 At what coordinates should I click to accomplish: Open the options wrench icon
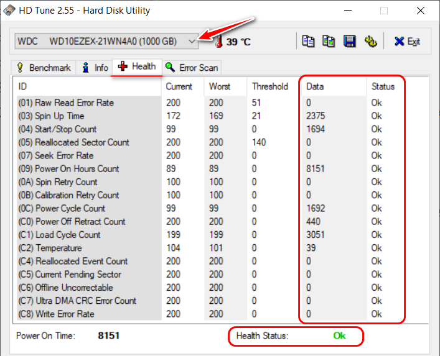[371, 42]
